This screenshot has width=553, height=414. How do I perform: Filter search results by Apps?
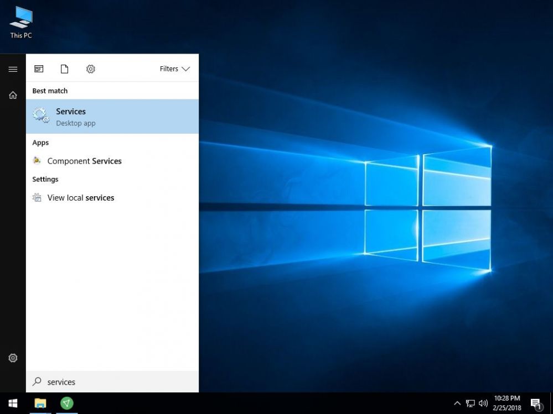[x=39, y=69]
